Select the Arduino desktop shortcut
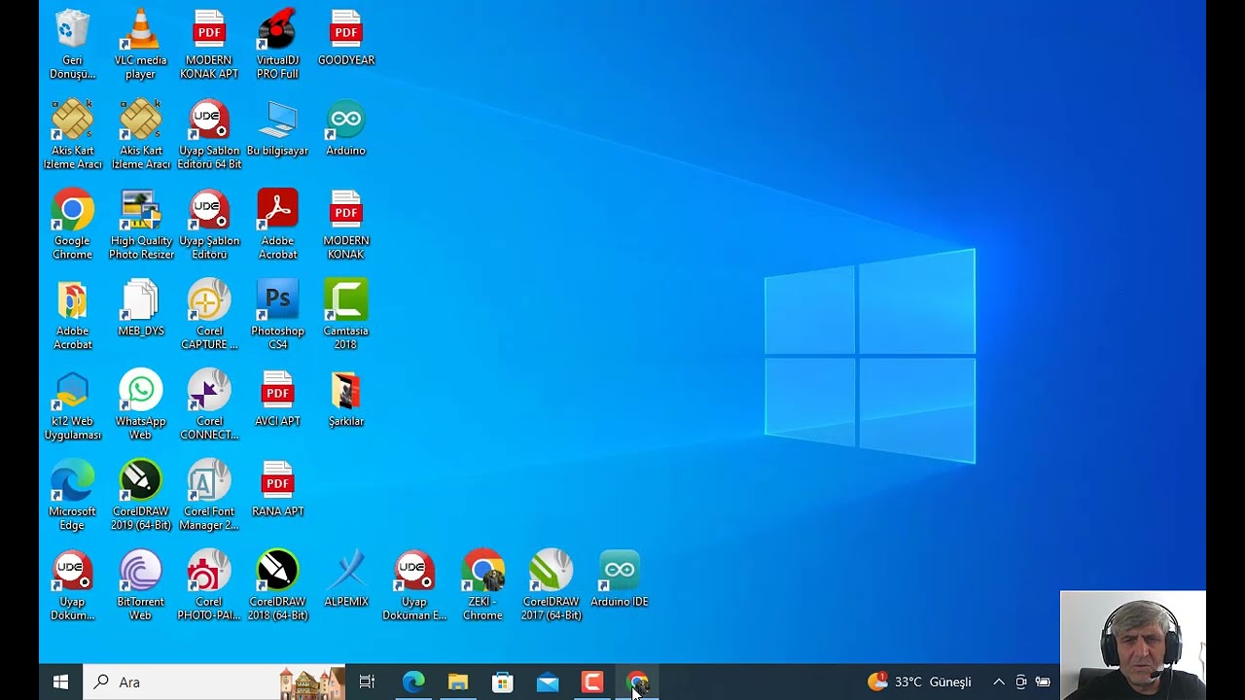The image size is (1245, 700). (x=346, y=128)
